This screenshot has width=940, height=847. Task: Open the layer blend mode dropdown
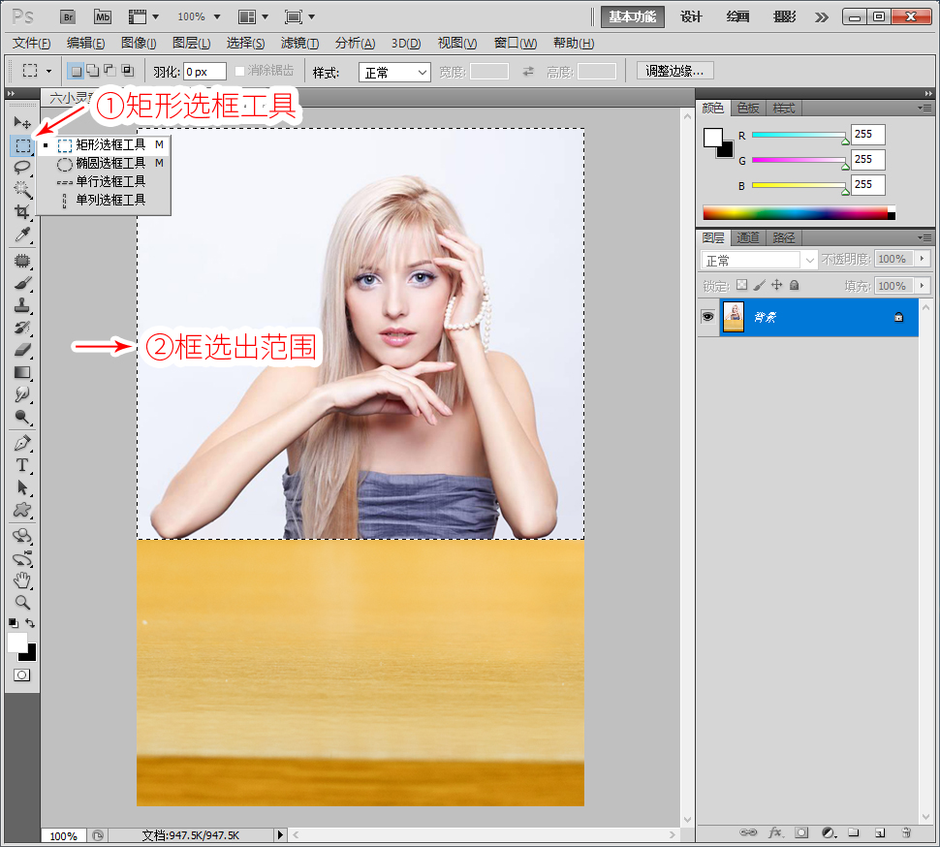coord(759,260)
